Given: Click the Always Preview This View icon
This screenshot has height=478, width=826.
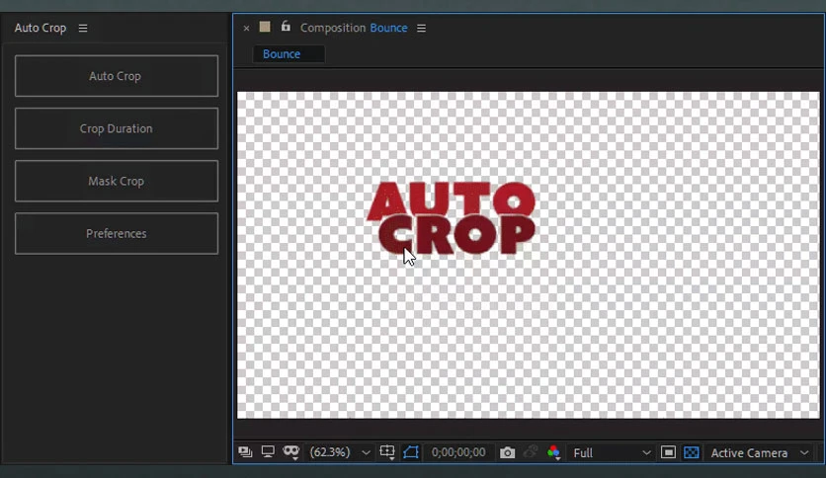Looking at the screenshot, I should (245, 452).
